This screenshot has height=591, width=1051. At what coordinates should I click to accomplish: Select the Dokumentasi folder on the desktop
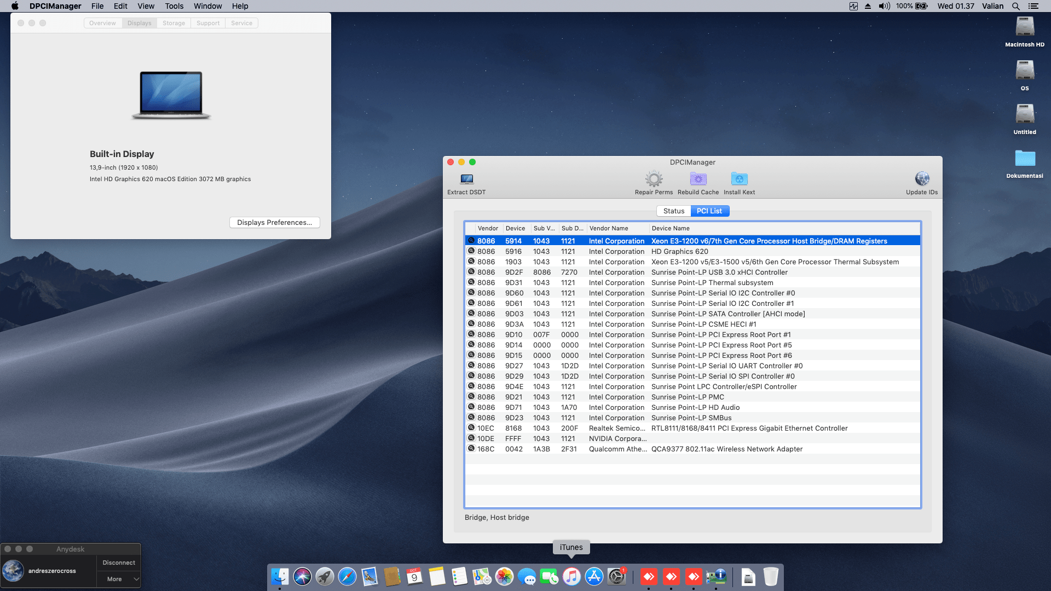1025,158
